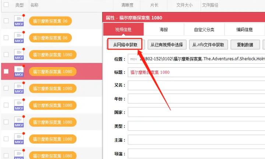Click into the 位置 path field

tap(197, 59)
